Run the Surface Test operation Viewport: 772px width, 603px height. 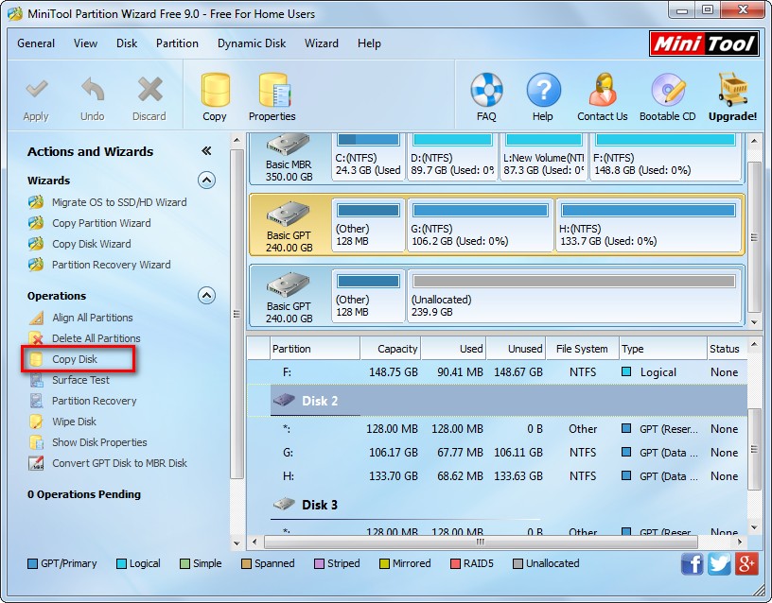click(x=80, y=380)
